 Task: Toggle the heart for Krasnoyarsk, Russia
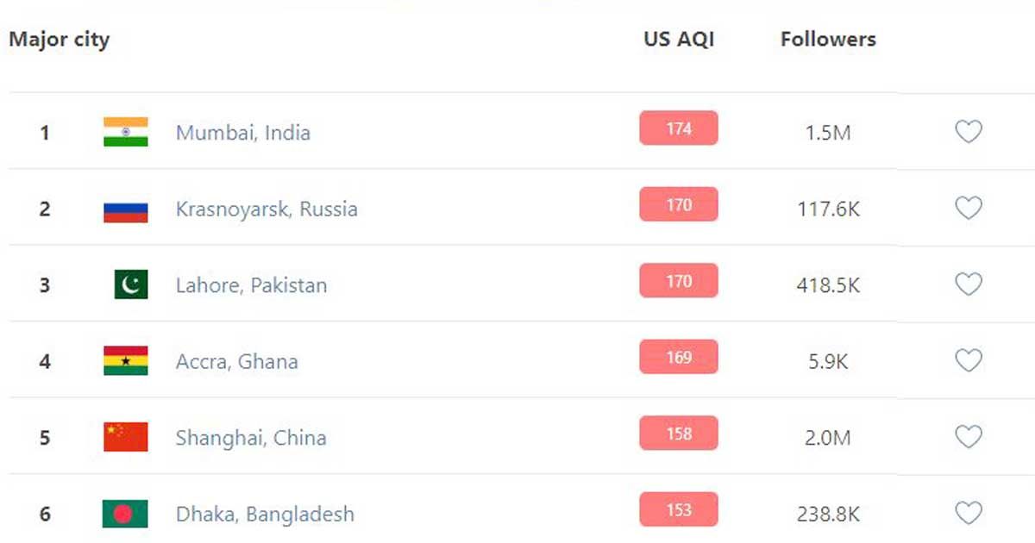[x=969, y=208]
